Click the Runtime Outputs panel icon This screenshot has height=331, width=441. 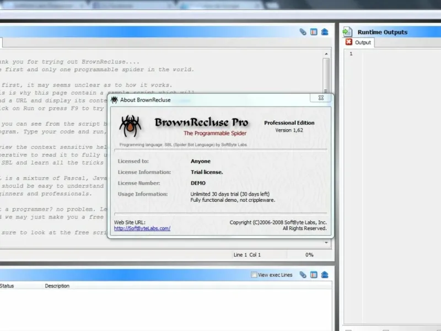pyautogui.click(x=347, y=32)
